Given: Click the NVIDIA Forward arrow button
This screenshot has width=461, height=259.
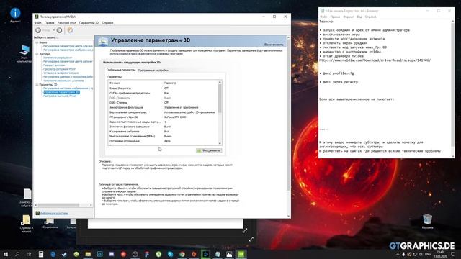Looking at the screenshot, I should [59, 30].
